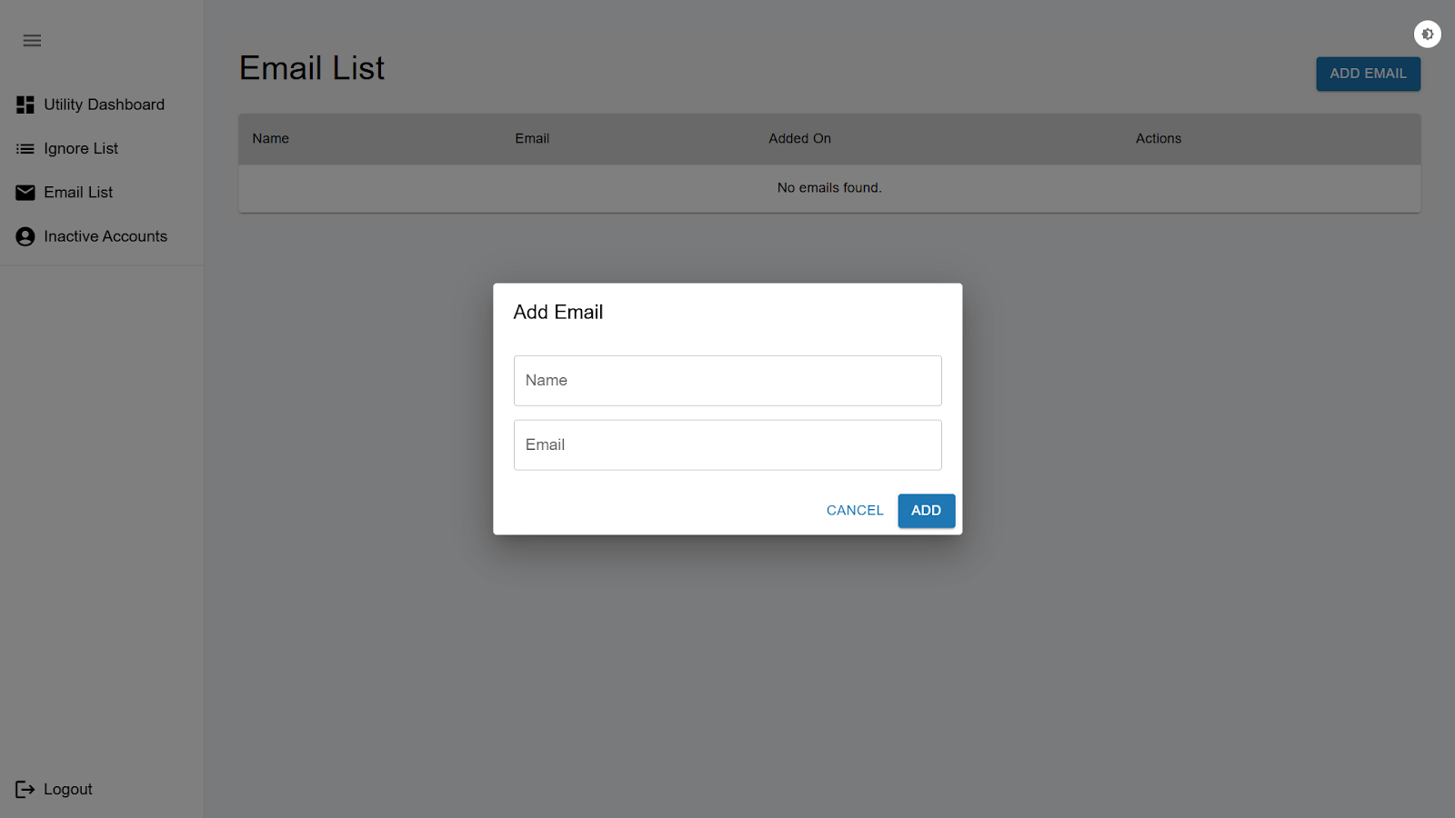The height and width of the screenshot is (818, 1455).
Task: Click the Ignore List bullet icon
Action: click(x=25, y=149)
